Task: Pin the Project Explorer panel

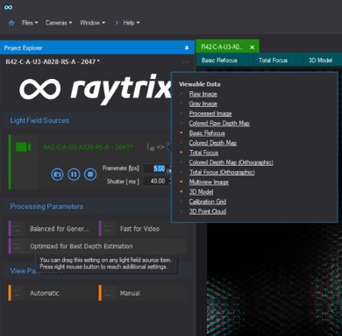Action: 187,47
